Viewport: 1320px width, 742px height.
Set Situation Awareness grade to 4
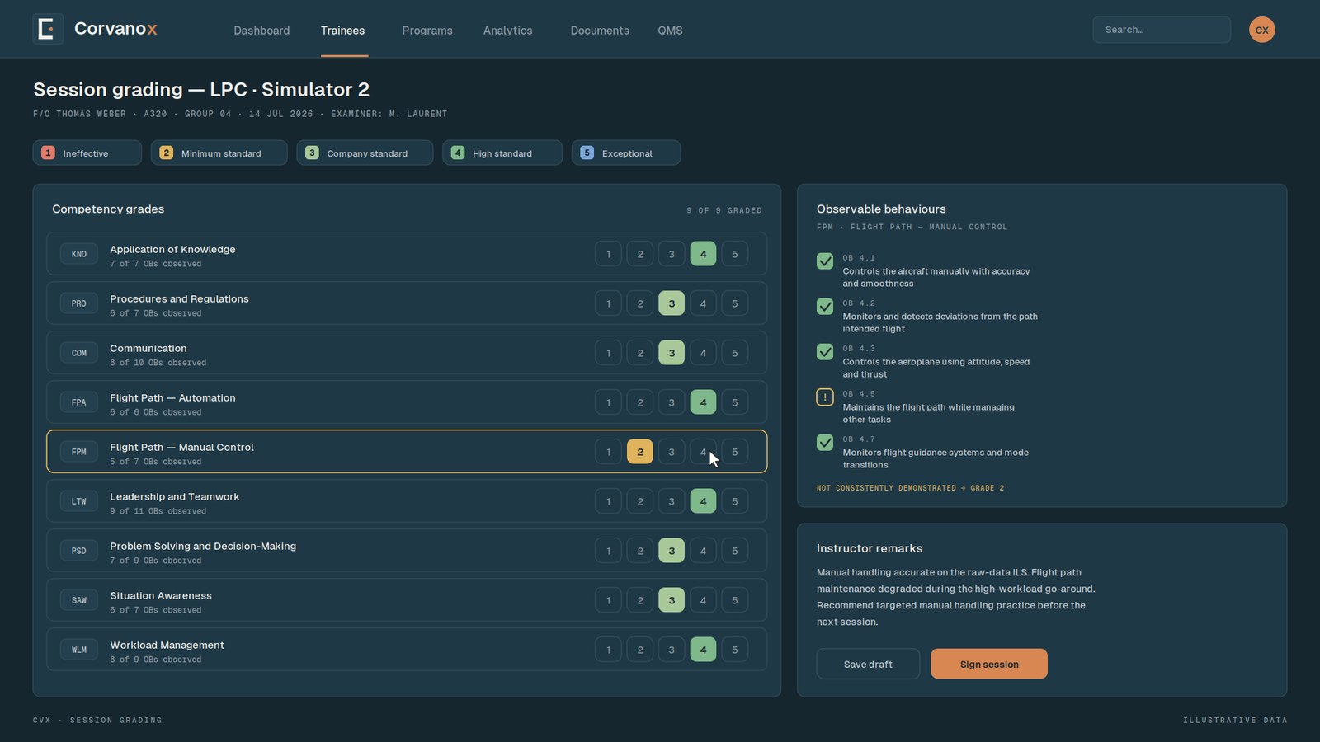703,600
